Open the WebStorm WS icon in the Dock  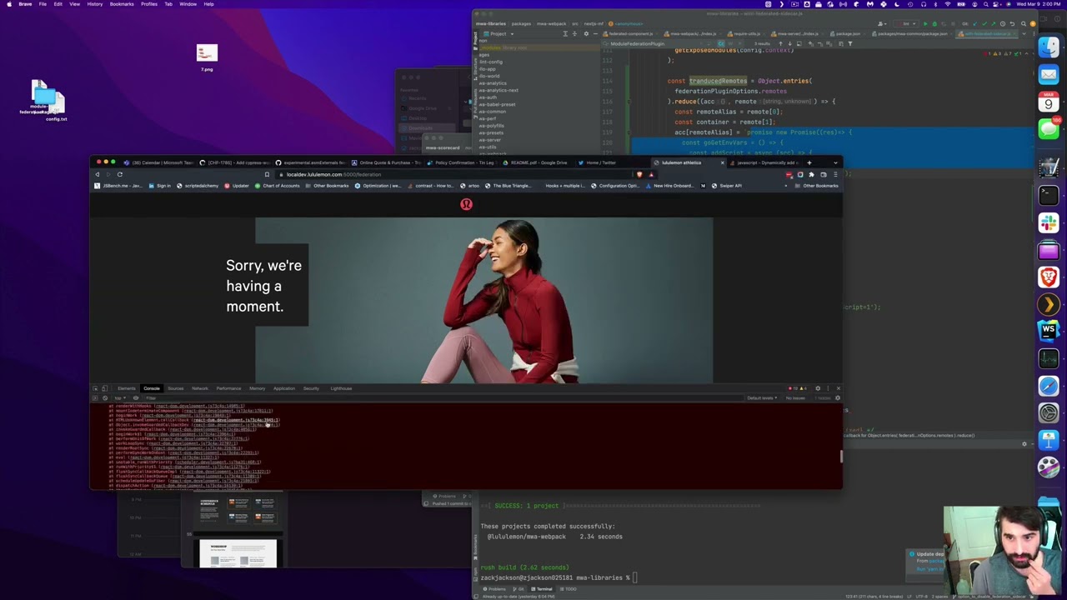pos(1049,331)
